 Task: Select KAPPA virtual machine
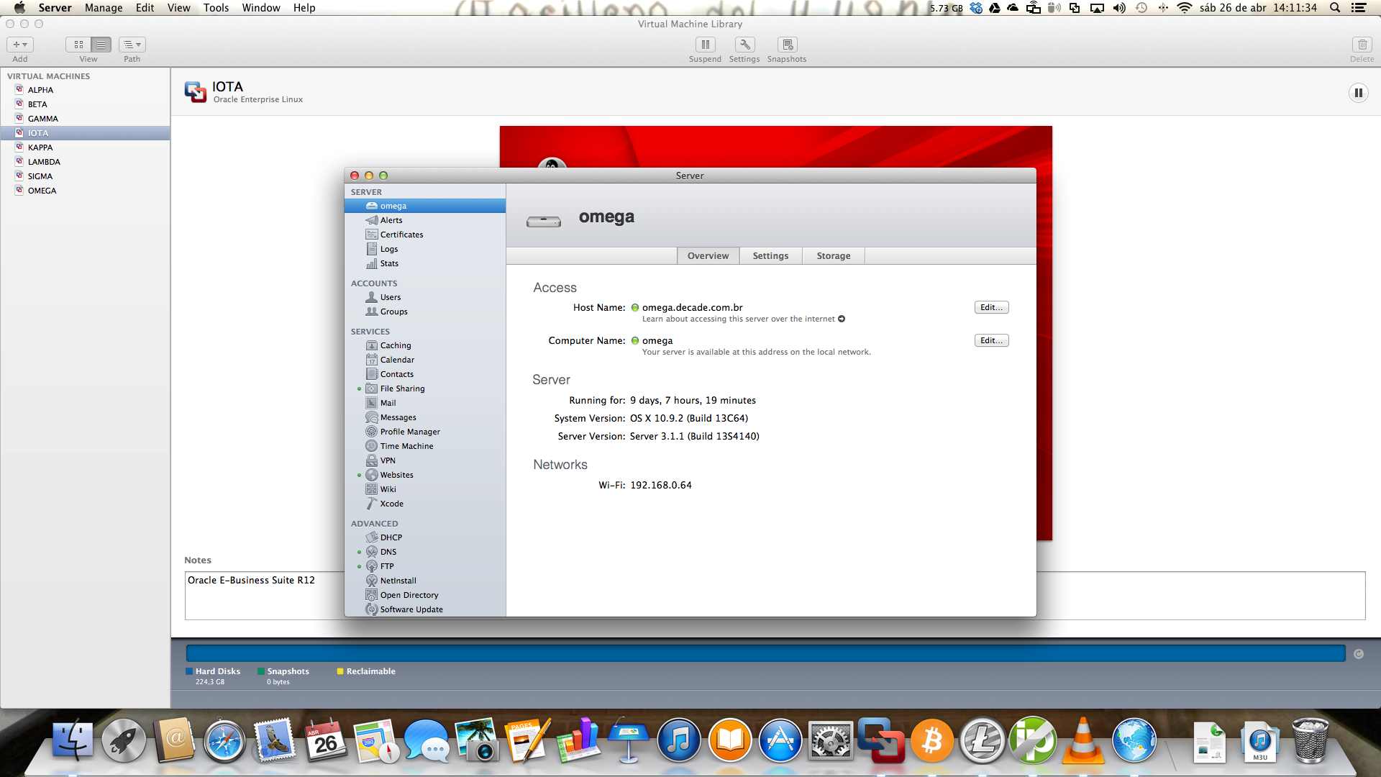85,147
